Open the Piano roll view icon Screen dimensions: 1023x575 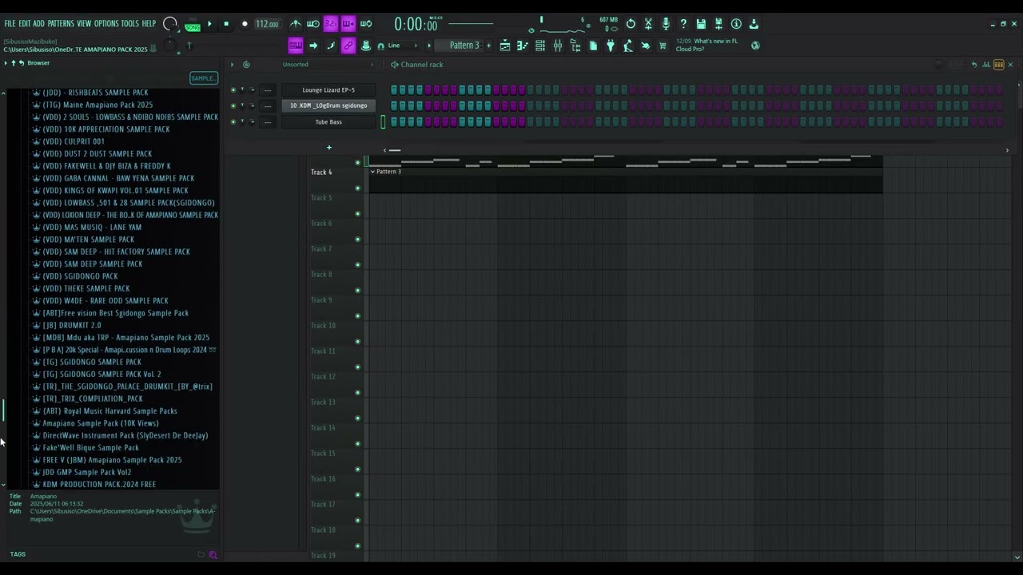(523, 46)
